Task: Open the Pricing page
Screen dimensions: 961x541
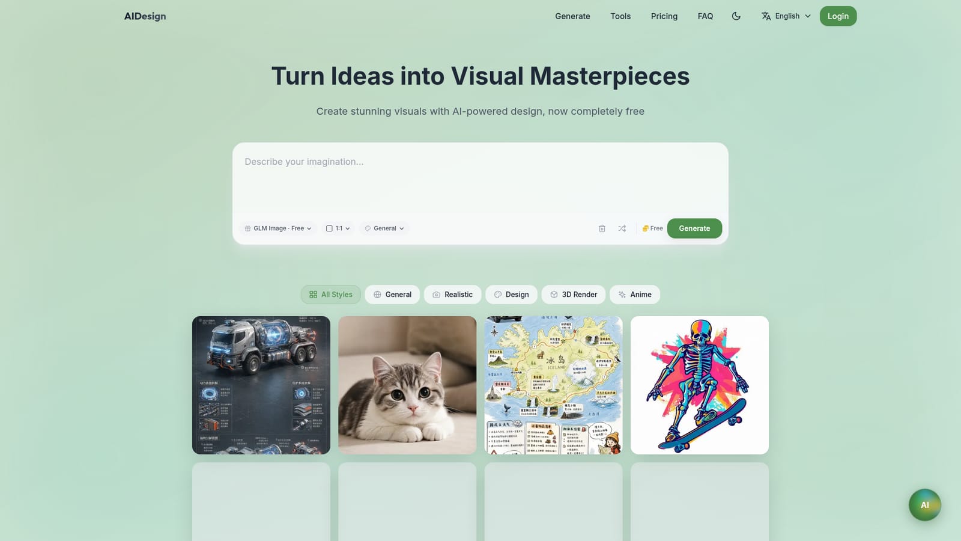Action: (664, 16)
